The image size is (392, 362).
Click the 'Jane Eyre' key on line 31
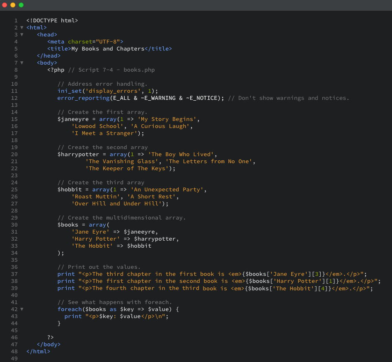pyautogui.click(x=90, y=232)
